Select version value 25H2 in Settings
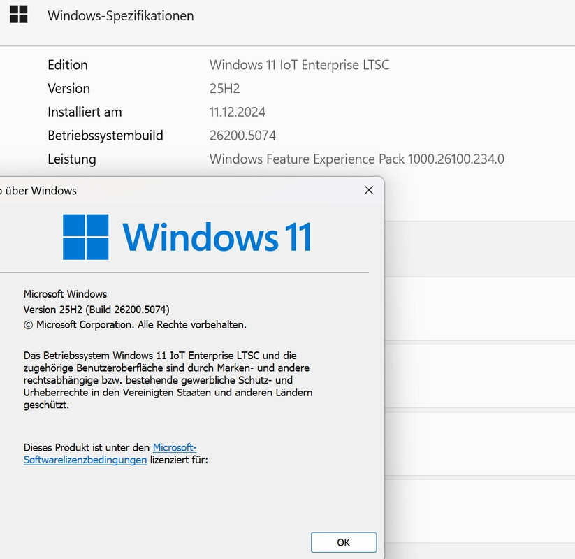The height and width of the screenshot is (559, 575). 224,89
